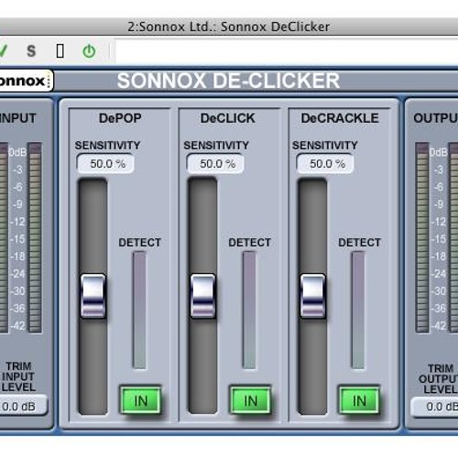Click the input level meter bar
The image size is (458, 458).
click(x=35, y=237)
